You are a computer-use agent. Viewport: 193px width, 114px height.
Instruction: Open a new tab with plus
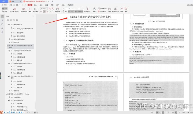pyautogui.click(x=53, y=1)
